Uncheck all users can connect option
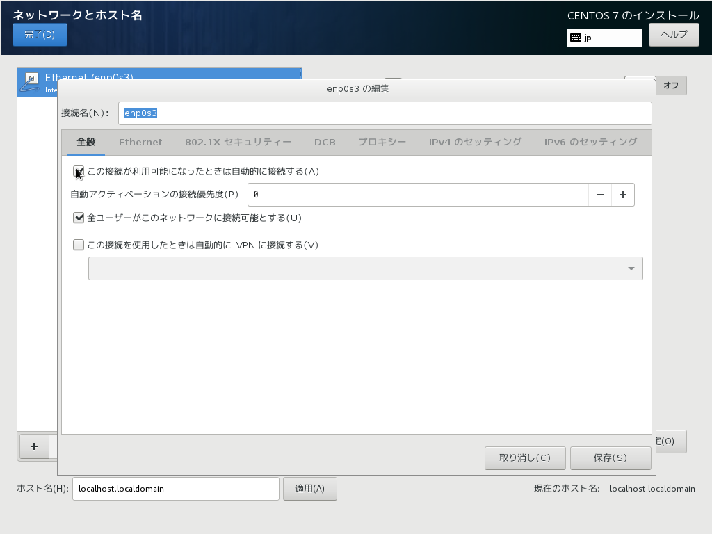Screen dimensions: 712x534 pos(78,218)
